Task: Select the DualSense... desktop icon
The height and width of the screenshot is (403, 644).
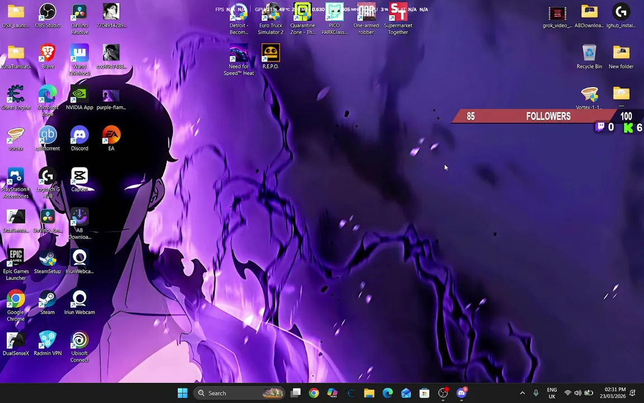Action: click(x=16, y=221)
